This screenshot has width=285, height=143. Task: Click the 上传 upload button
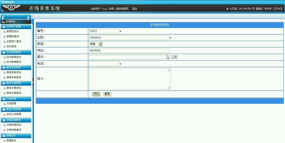(174, 57)
